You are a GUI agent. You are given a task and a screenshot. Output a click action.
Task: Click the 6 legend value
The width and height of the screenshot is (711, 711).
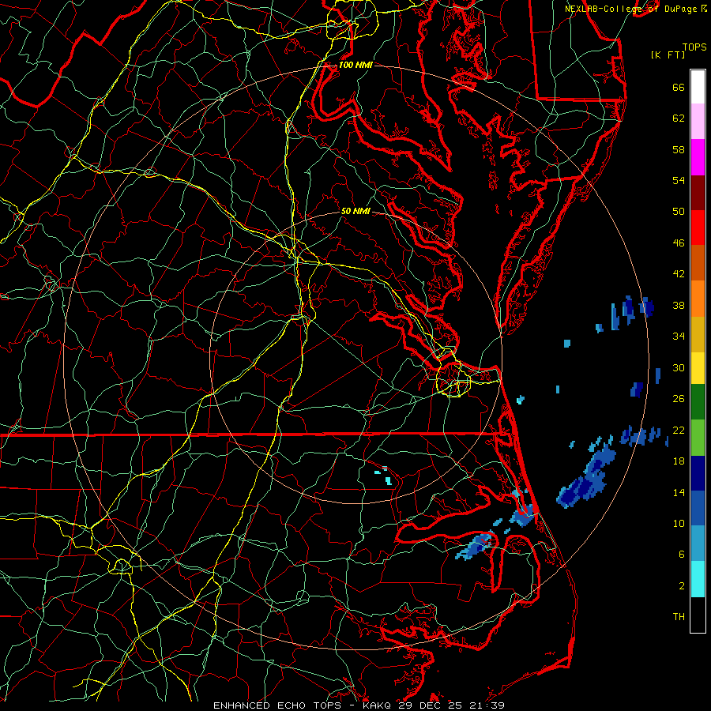click(x=682, y=554)
